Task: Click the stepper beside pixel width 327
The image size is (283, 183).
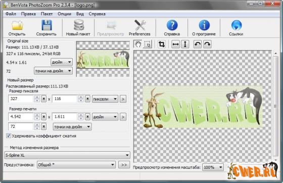Action: coord(37,99)
